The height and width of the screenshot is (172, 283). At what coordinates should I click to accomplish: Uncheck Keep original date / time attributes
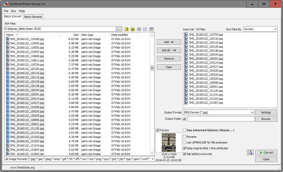184,148
